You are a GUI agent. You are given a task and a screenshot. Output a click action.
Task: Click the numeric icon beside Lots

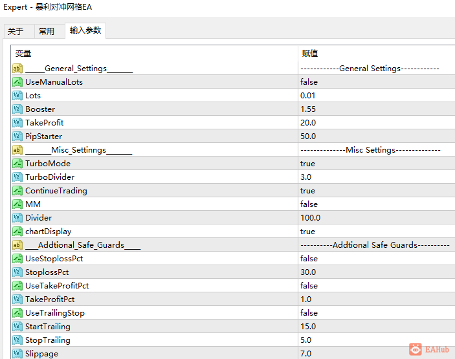pos(17,96)
